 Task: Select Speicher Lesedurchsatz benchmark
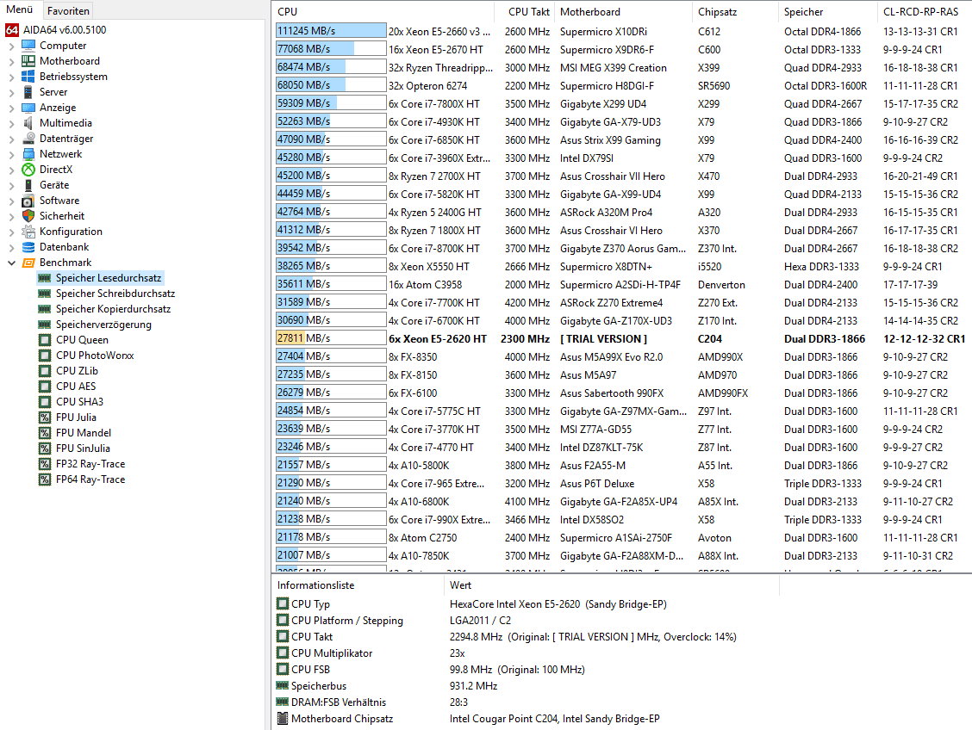(109, 278)
